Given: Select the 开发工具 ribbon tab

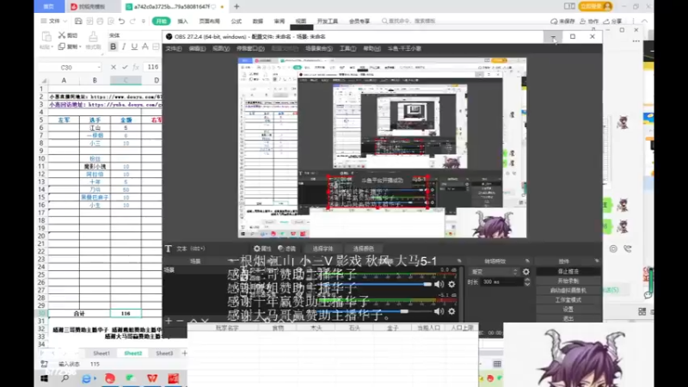Looking at the screenshot, I should pos(328,21).
